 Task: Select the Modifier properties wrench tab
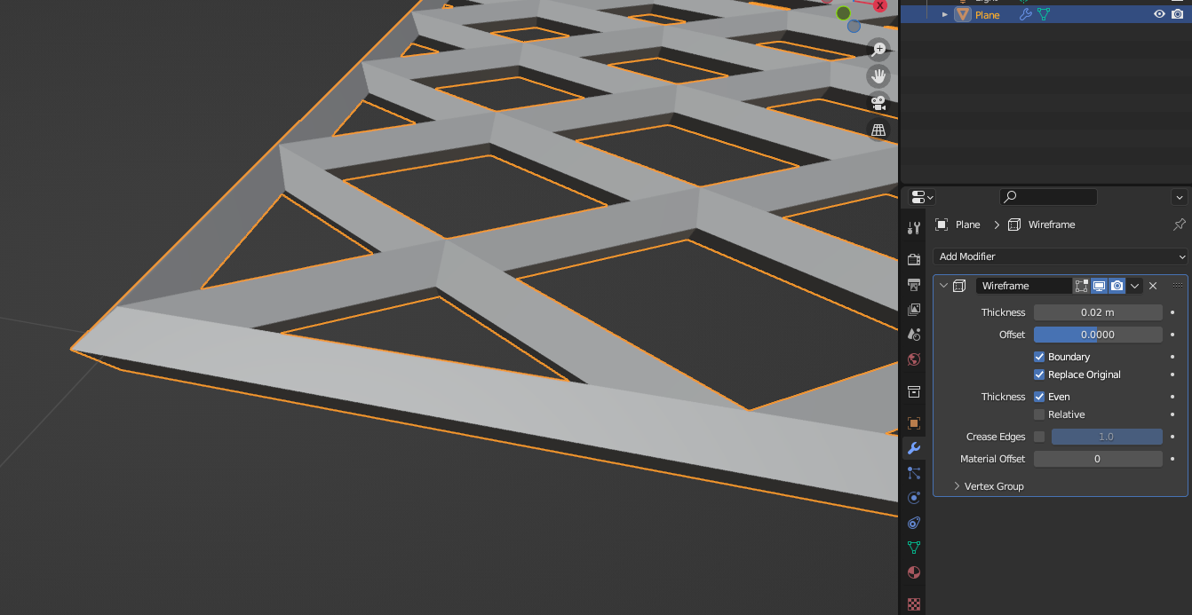914,448
